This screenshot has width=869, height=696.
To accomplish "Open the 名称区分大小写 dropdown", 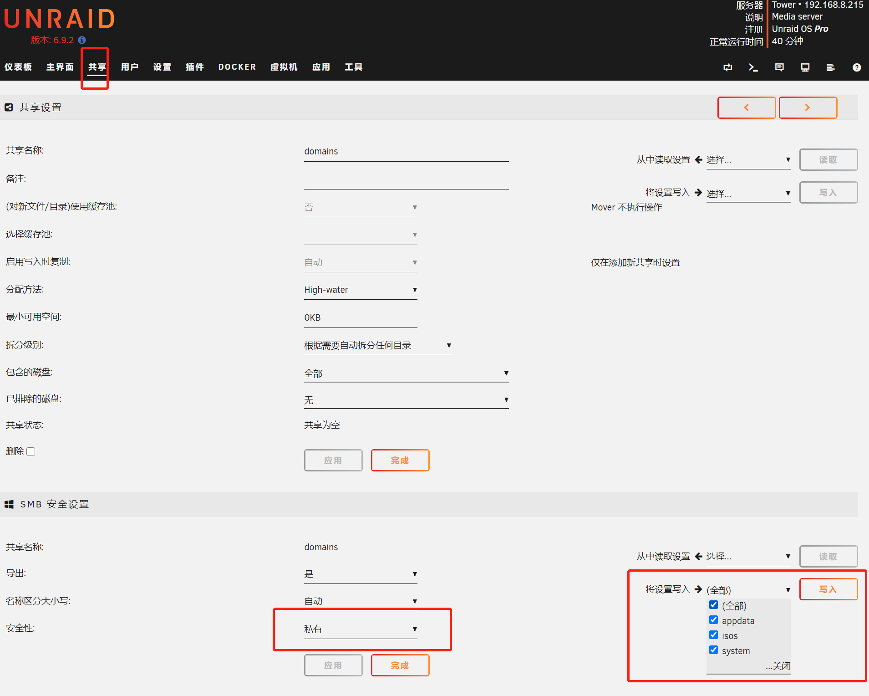I will (x=361, y=601).
